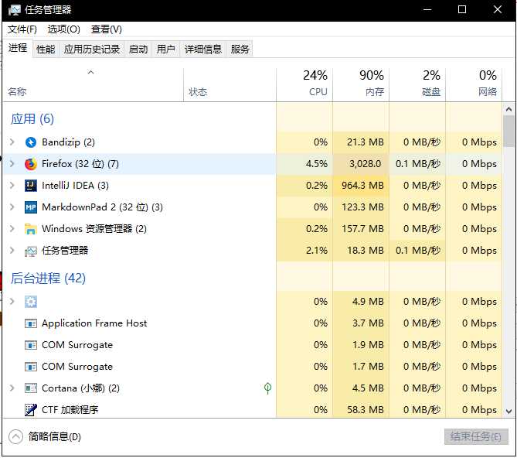Click Windows 资源管理器 memory 157.7 MB

(362, 229)
